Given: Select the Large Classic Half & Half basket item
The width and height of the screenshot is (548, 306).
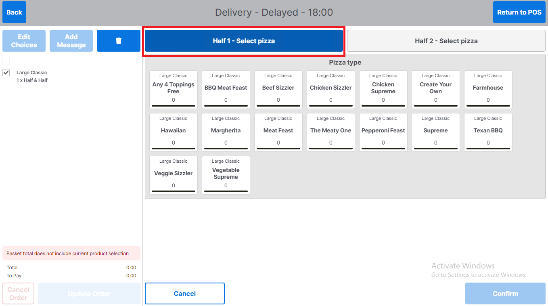Looking at the screenshot, I should tap(32, 76).
